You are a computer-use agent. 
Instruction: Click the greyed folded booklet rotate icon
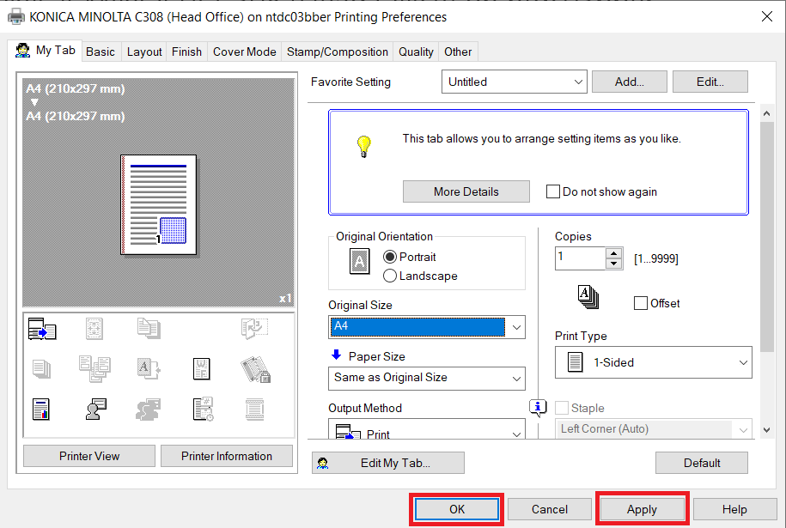(254, 328)
